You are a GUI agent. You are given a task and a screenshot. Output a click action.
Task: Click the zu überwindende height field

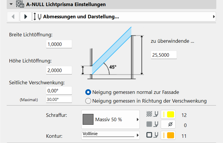(x=164, y=55)
